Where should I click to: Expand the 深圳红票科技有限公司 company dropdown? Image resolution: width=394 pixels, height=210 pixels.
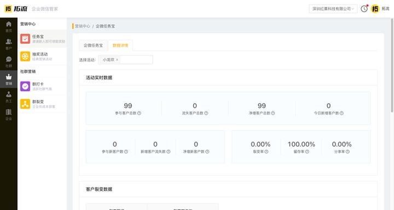333,9
